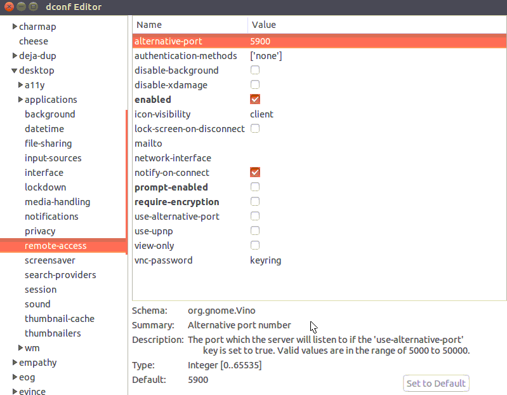Select the interface tree item
The height and width of the screenshot is (395, 507).
44,173
